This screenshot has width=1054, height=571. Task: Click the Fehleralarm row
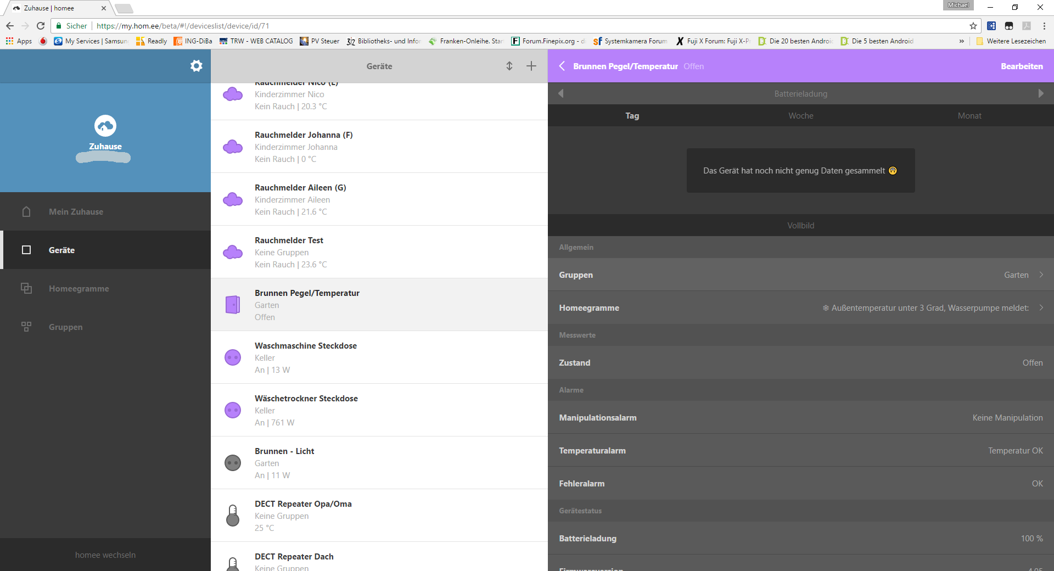801,483
